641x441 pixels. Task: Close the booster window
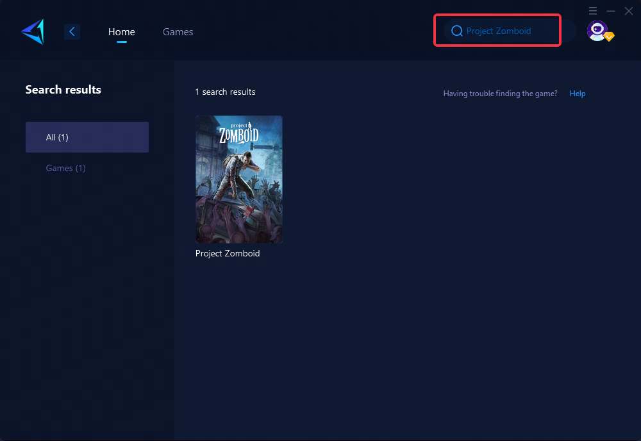coord(629,11)
